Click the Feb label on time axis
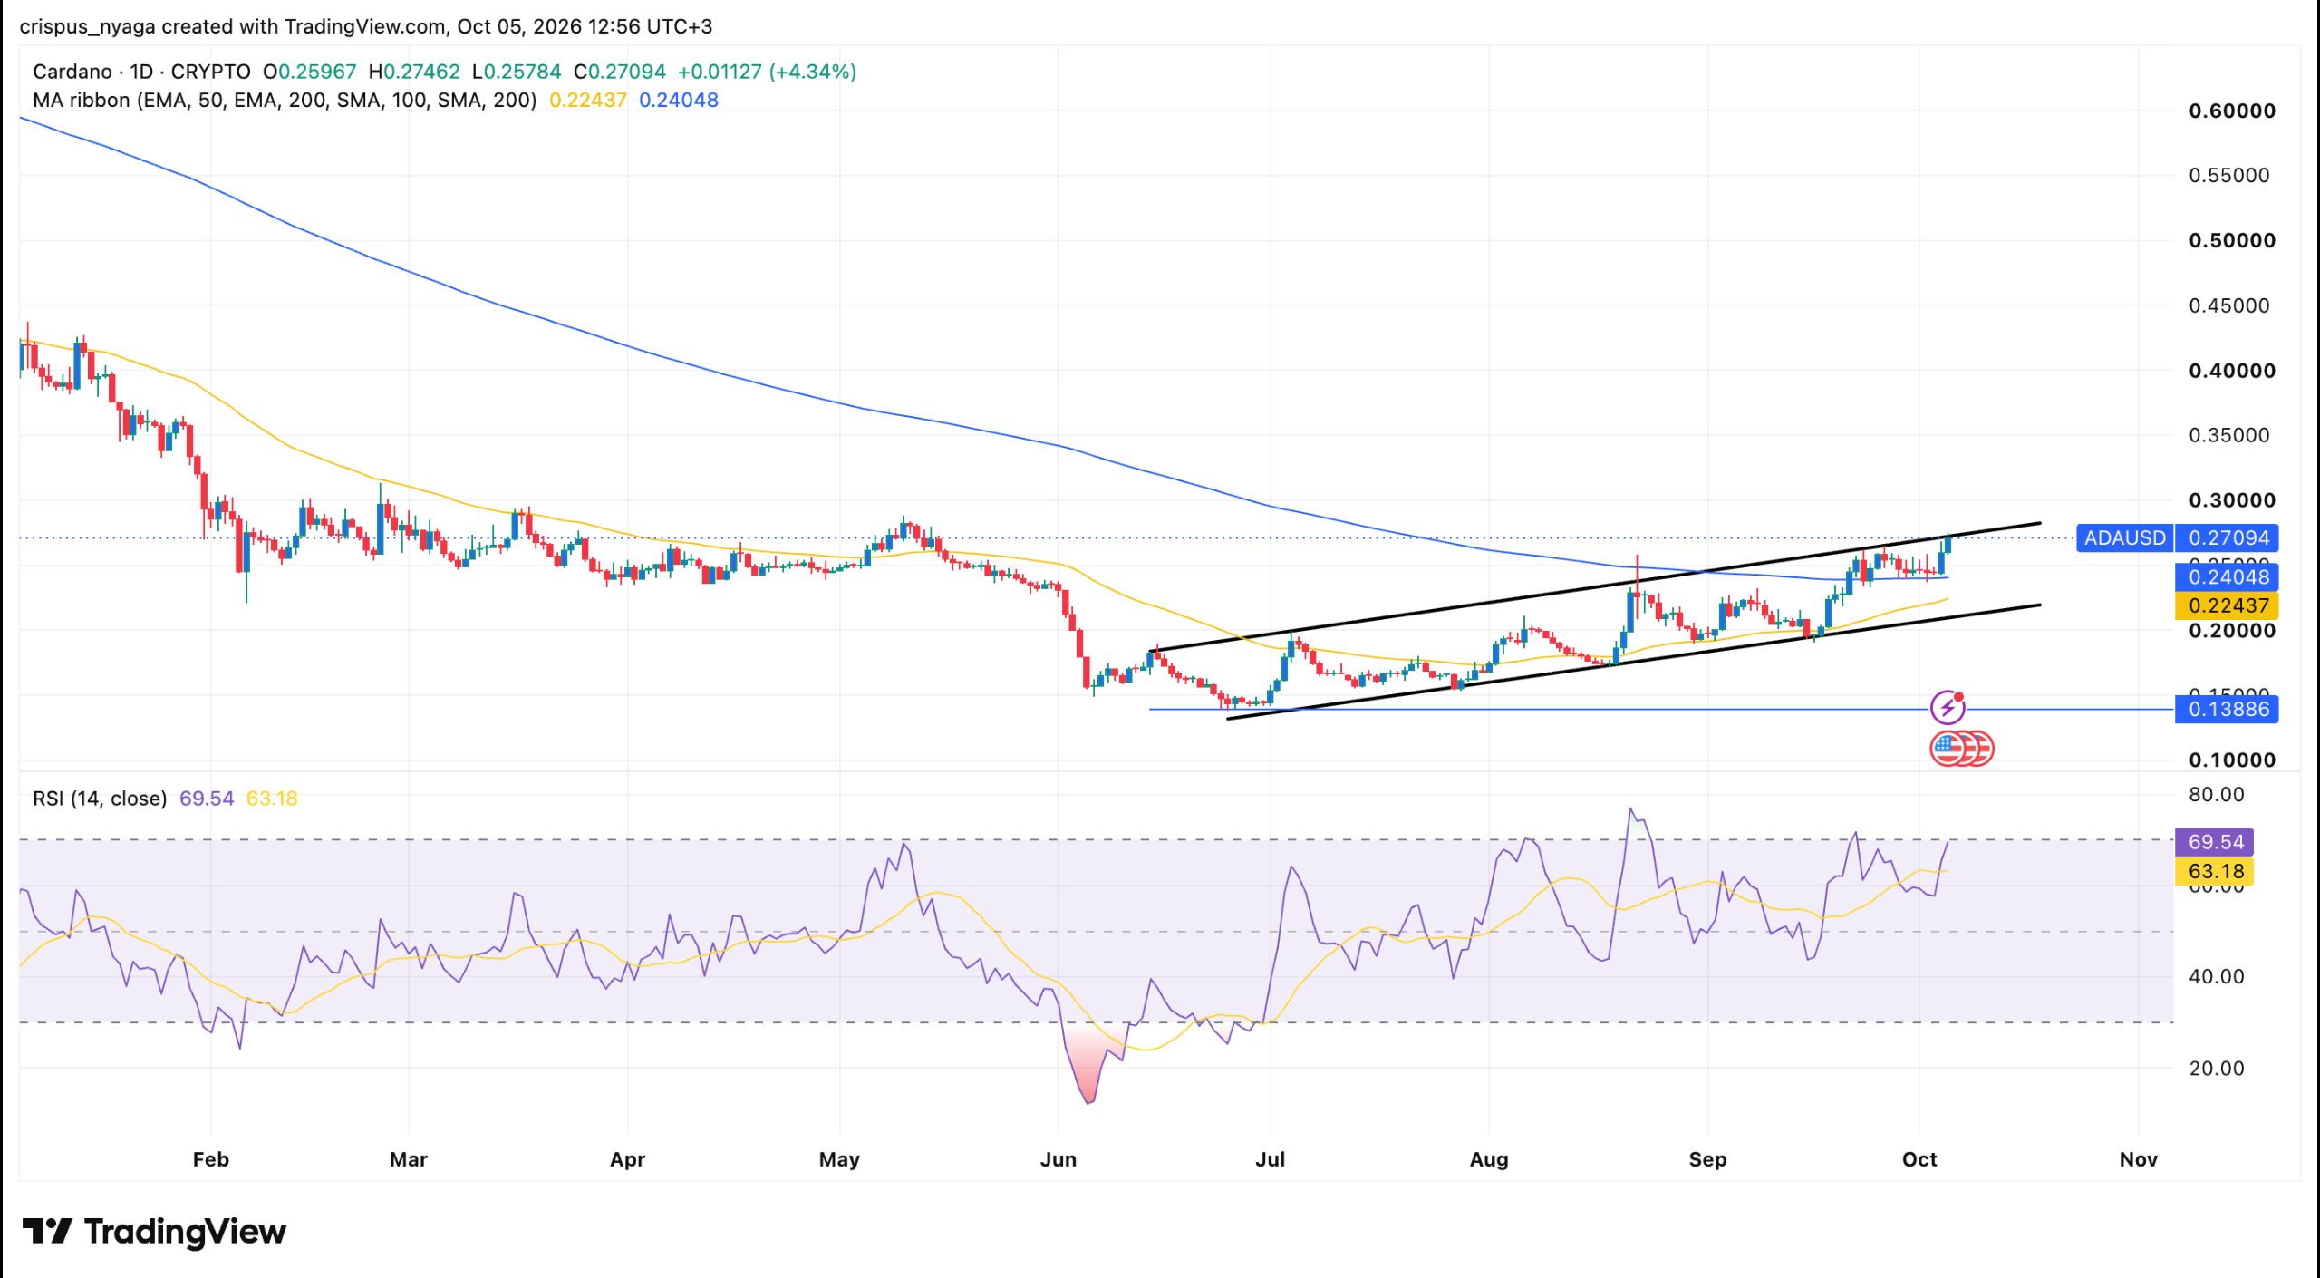The width and height of the screenshot is (2320, 1278). pyautogui.click(x=211, y=1159)
